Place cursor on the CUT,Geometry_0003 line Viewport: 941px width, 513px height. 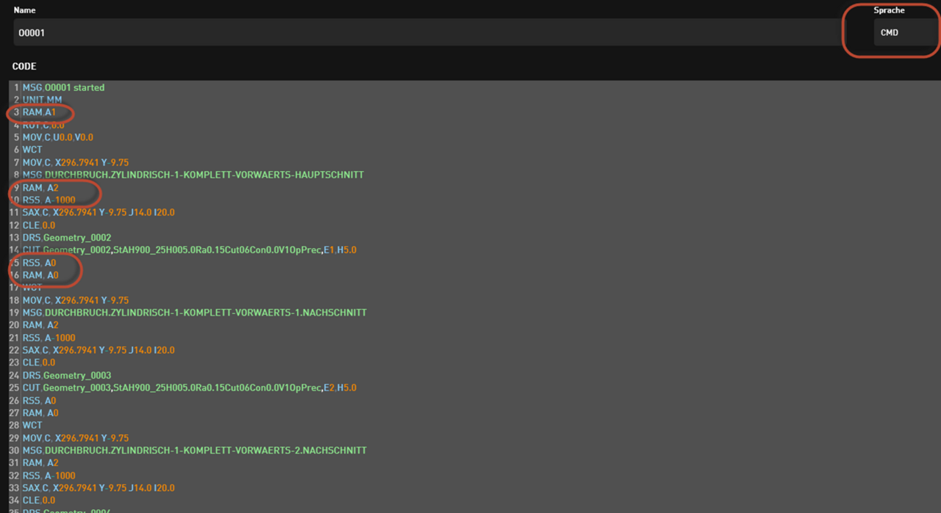[189, 388]
